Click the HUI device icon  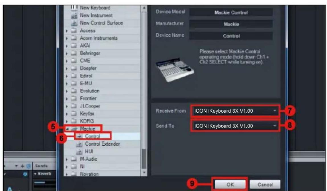(79, 152)
